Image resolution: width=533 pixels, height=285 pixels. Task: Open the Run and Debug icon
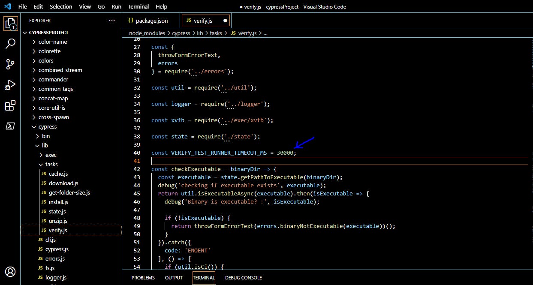(x=10, y=84)
